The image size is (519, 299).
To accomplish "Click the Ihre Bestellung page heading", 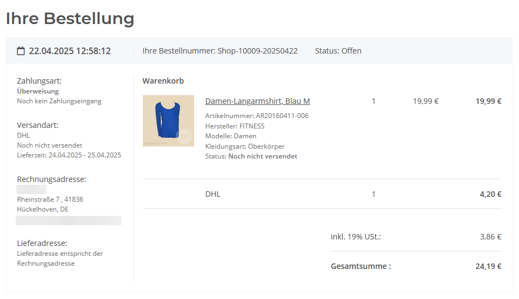I will pyautogui.click(x=70, y=19).
